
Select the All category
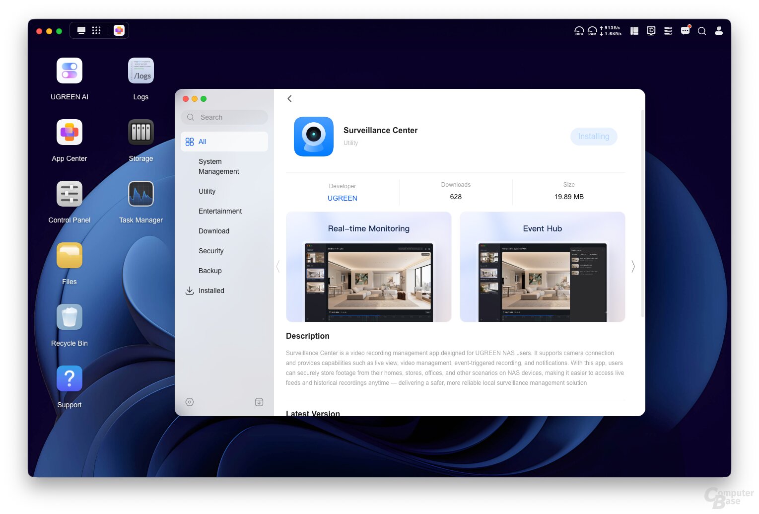[x=224, y=142]
